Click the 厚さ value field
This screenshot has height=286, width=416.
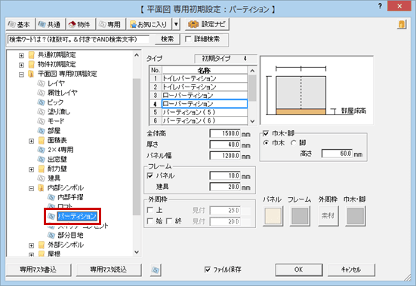225,145
